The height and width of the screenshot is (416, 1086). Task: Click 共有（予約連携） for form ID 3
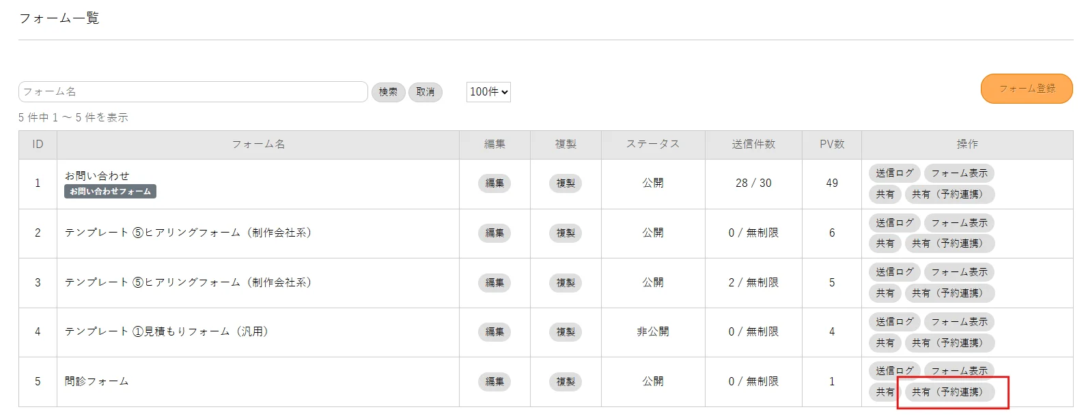(949, 293)
